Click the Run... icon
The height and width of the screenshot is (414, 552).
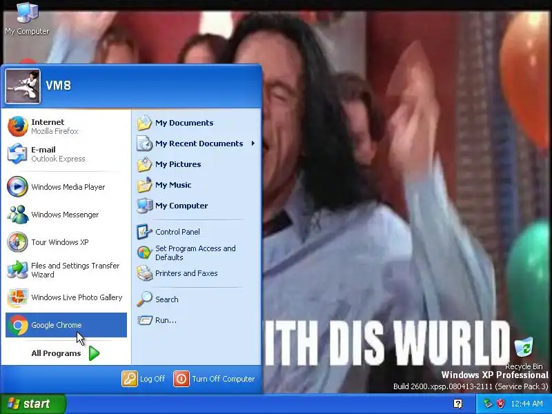pos(144,320)
